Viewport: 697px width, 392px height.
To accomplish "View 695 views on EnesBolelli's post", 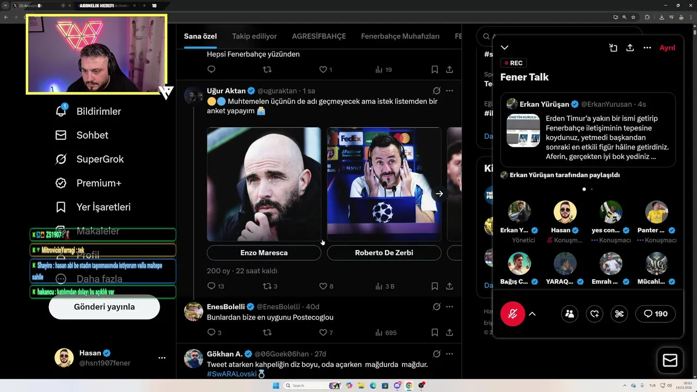I will point(386,332).
